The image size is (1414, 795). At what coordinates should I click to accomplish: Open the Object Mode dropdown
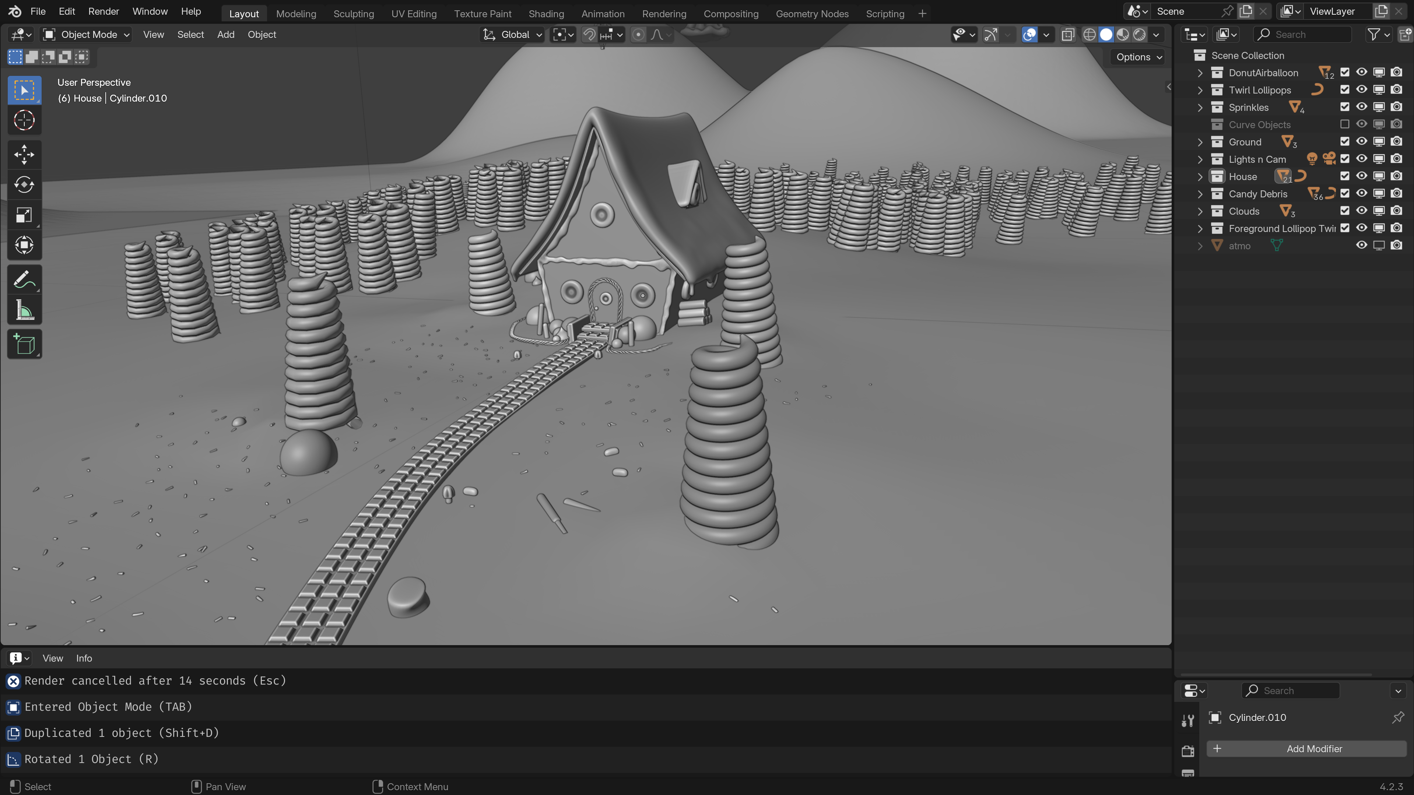coord(86,35)
